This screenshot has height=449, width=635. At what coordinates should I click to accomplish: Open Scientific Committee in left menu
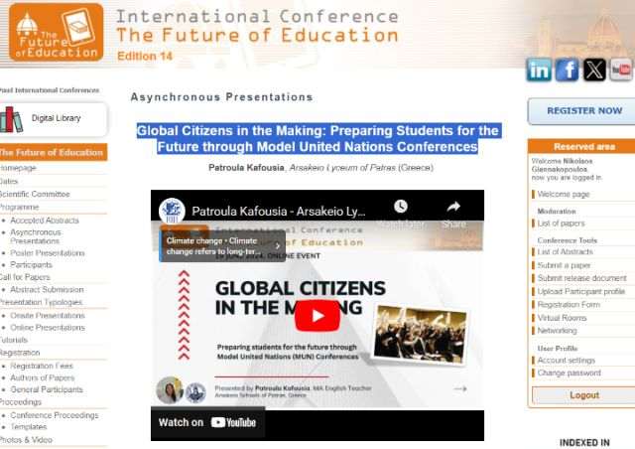click(x=35, y=195)
